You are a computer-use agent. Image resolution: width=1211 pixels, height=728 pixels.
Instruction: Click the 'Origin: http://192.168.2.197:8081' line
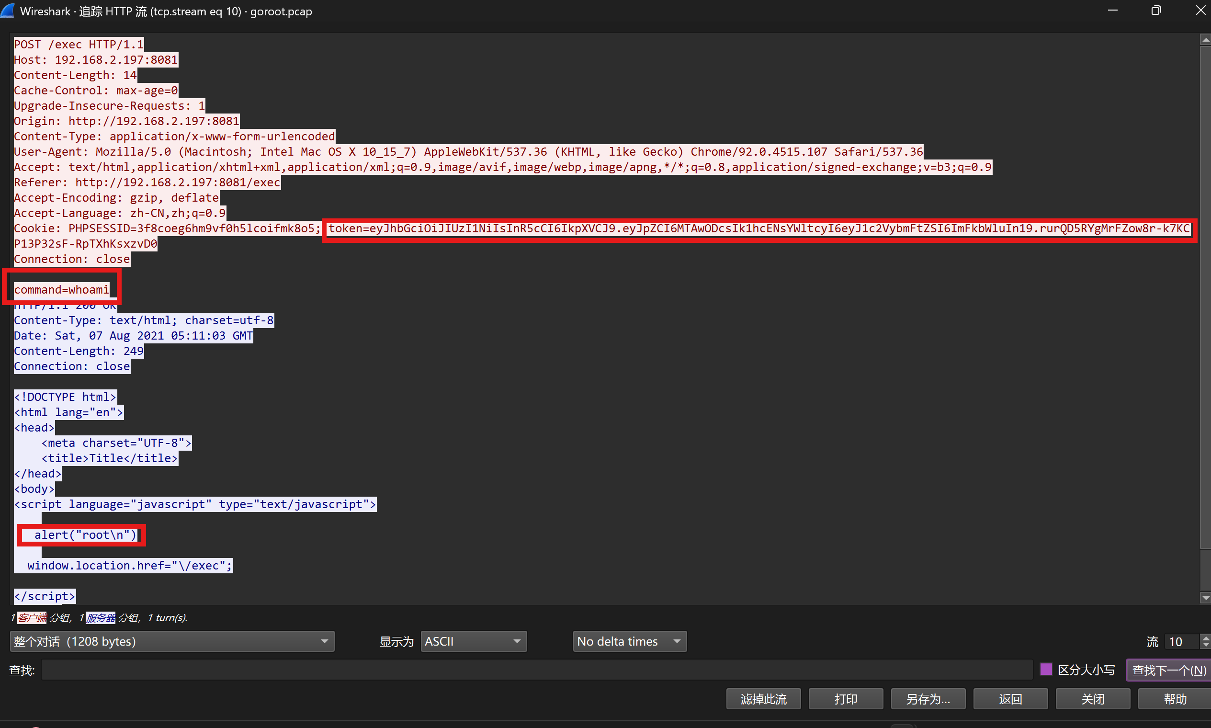click(126, 121)
